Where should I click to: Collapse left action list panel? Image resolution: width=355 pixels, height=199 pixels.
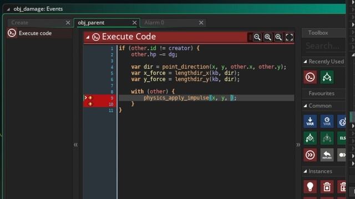coord(75,145)
